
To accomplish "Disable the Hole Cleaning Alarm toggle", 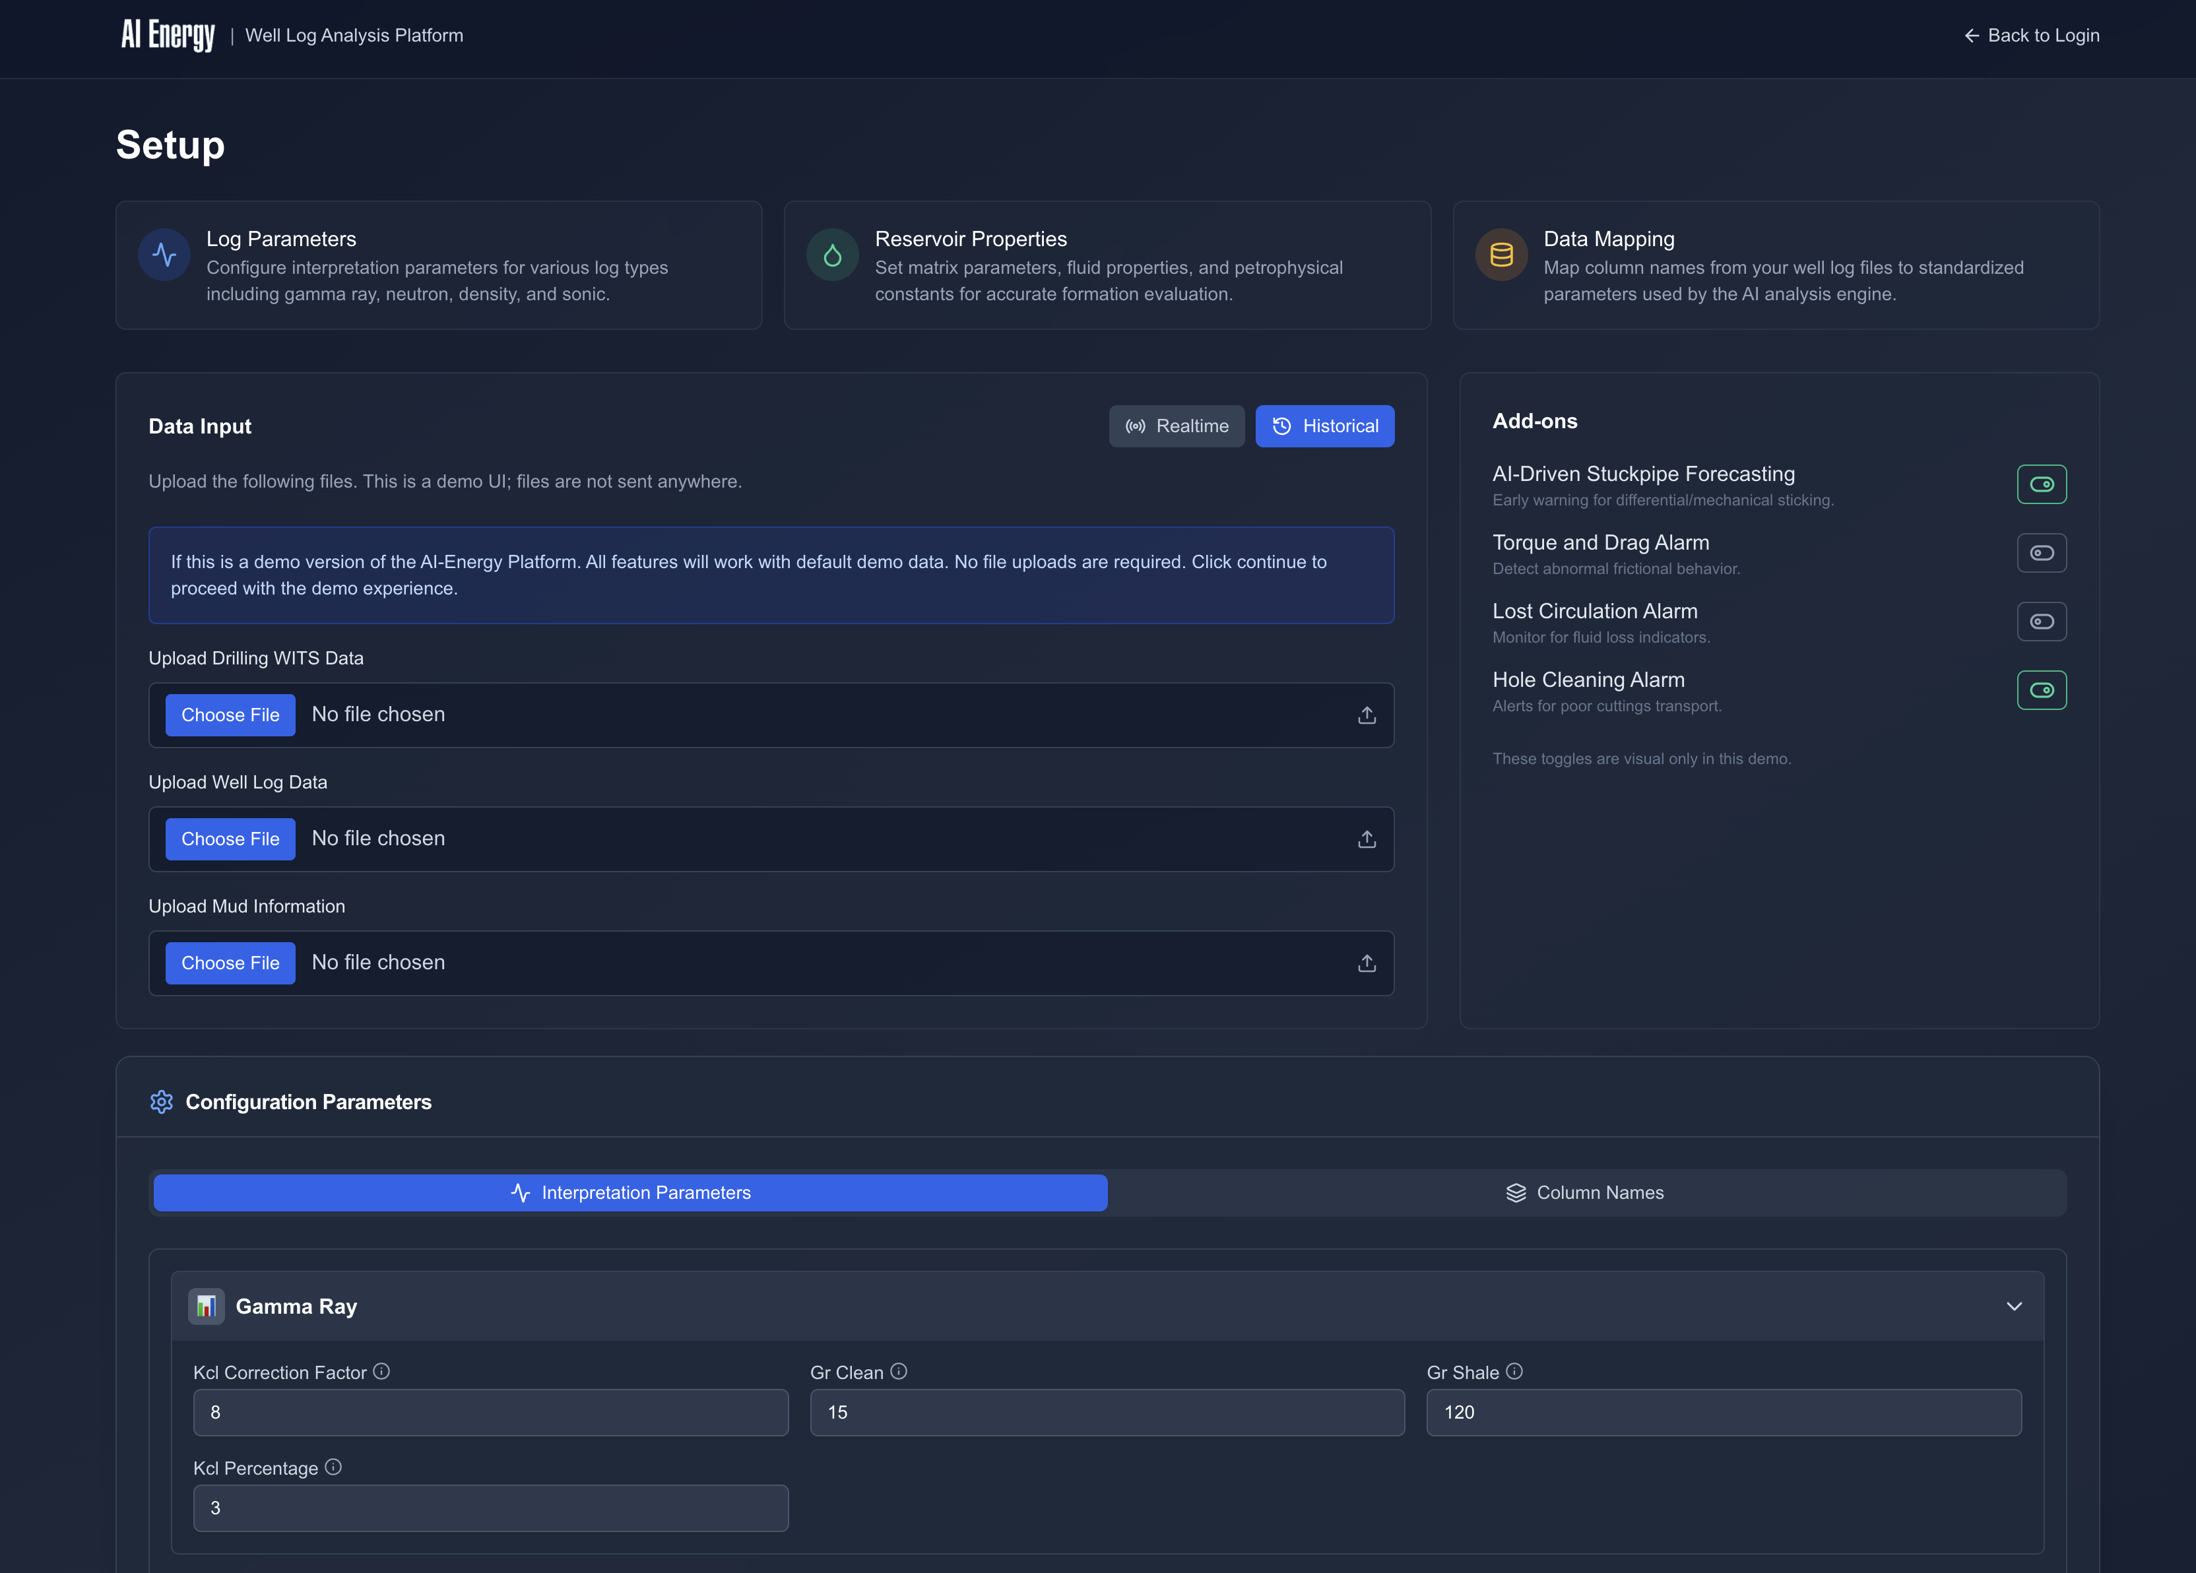I will click(x=2041, y=690).
